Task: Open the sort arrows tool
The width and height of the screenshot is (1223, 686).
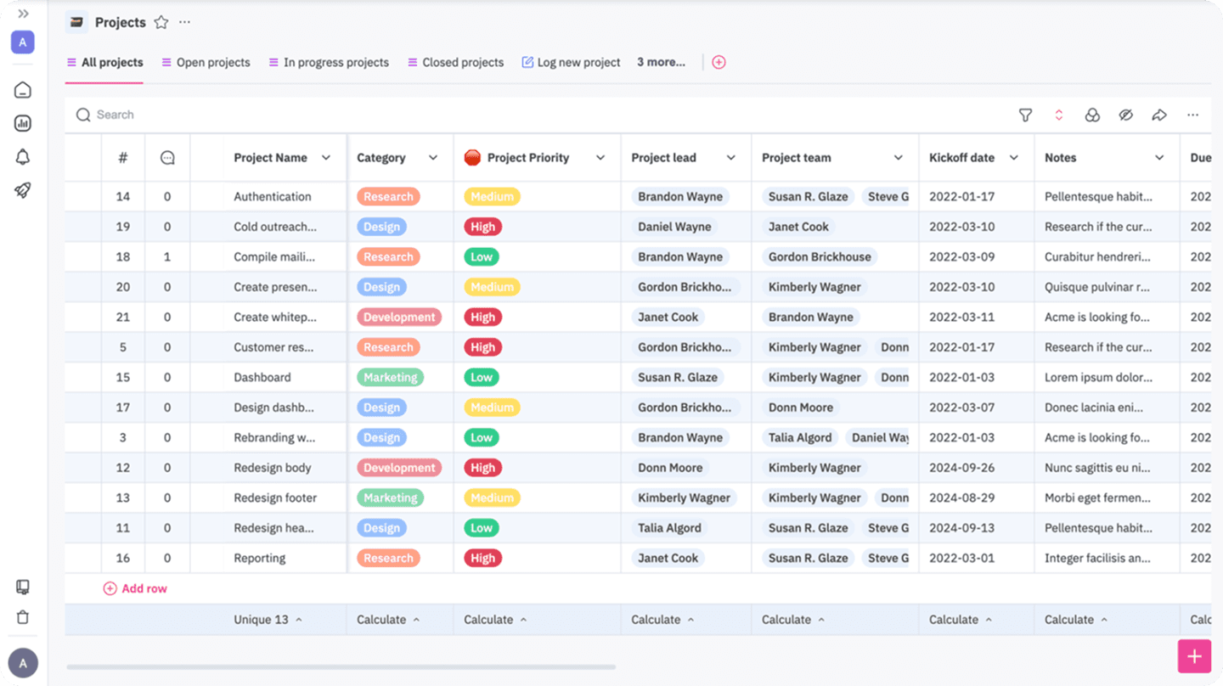Action: pos(1058,115)
